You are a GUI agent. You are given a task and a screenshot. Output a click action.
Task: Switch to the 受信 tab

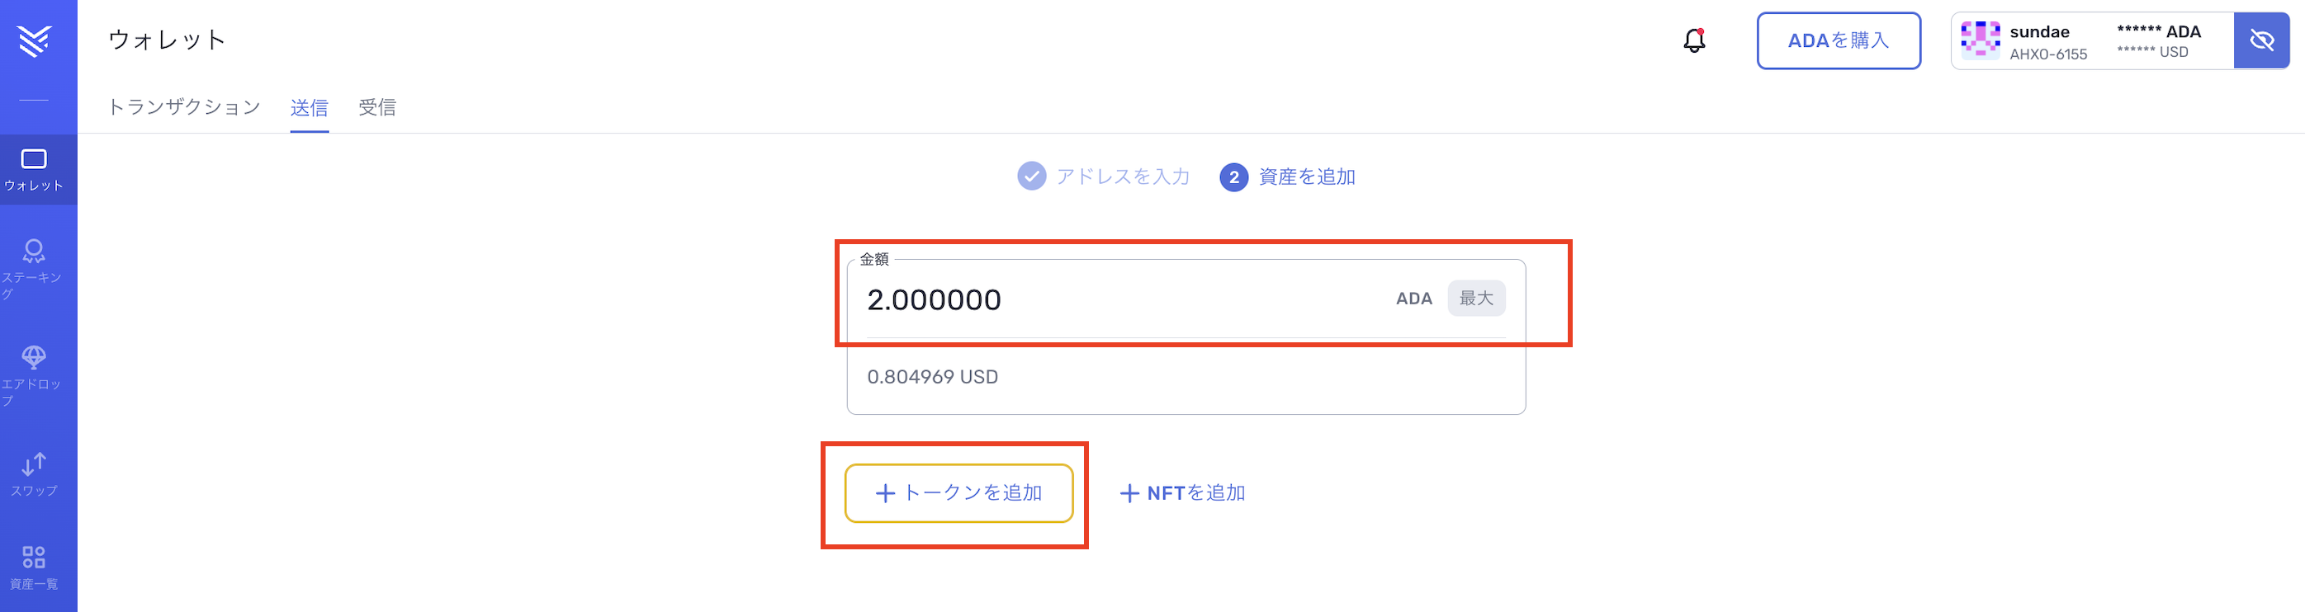377,107
